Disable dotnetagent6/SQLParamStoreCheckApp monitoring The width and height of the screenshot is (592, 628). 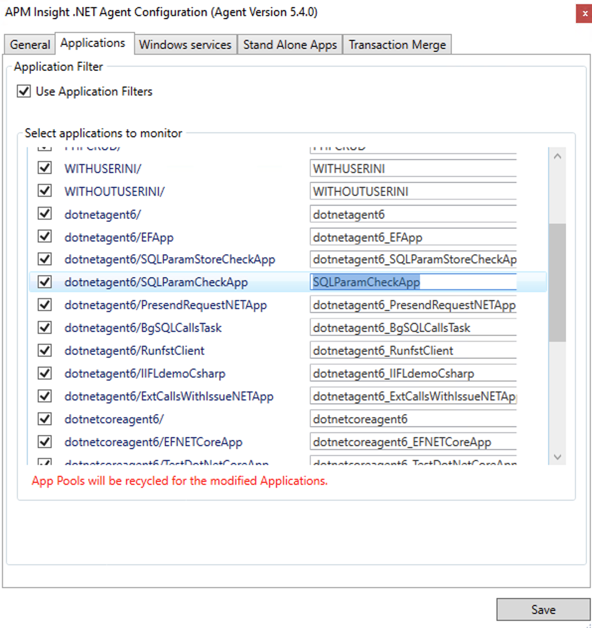click(x=44, y=259)
